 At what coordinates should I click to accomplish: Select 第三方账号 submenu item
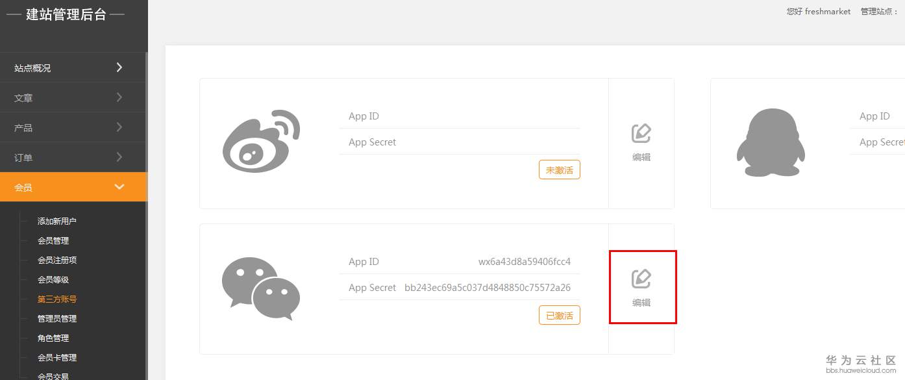57,299
